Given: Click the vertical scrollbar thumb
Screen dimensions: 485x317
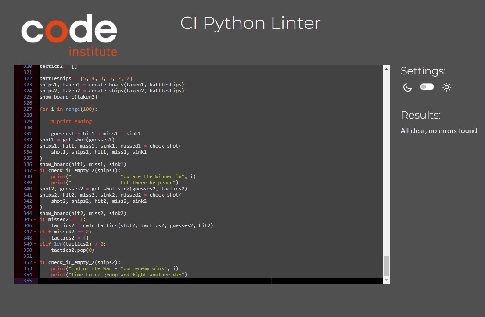Looking at the screenshot, I should coord(386,266).
